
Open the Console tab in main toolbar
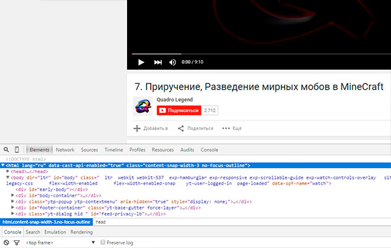pyautogui.click(x=209, y=150)
